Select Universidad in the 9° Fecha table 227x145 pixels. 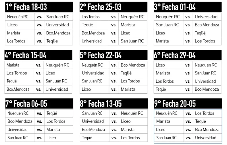(206, 138)
